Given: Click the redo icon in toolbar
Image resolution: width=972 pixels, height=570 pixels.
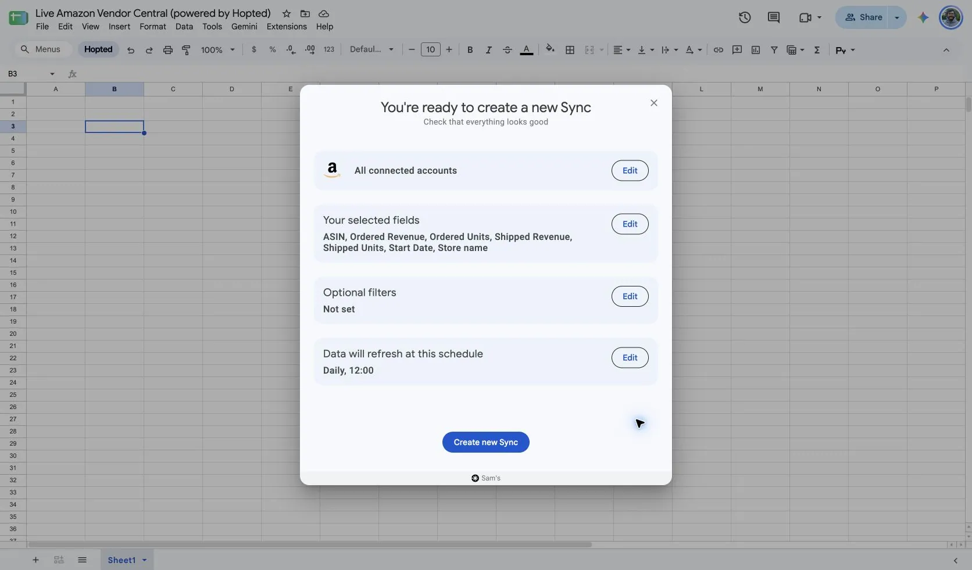Looking at the screenshot, I should (149, 50).
